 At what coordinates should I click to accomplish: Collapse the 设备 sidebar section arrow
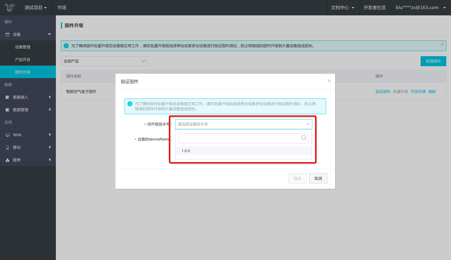pyautogui.click(x=49, y=34)
